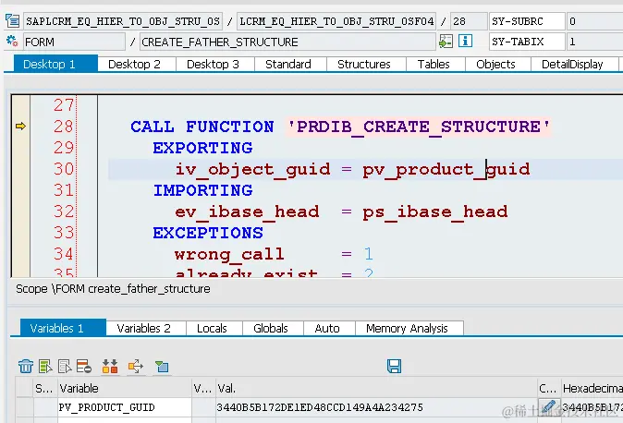Click the delete-row icon with minus sign
The height and width of the screenshot is (423, 623).
coord(84,366)
